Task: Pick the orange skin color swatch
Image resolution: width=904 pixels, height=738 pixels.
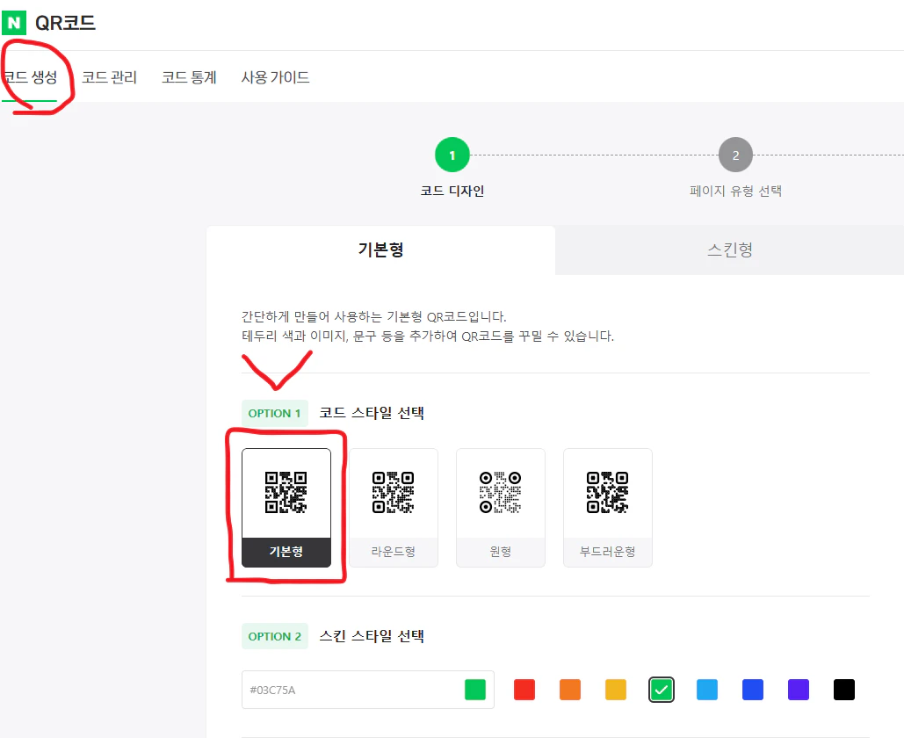Action: 570,690
